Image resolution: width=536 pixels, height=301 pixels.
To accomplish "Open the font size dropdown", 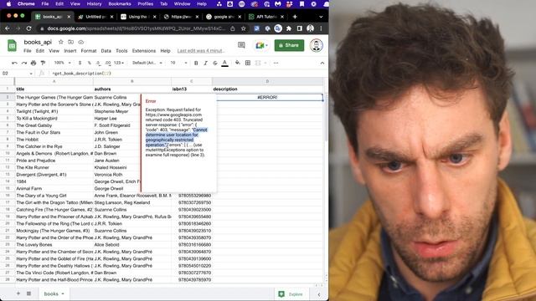I will point(178,63).
